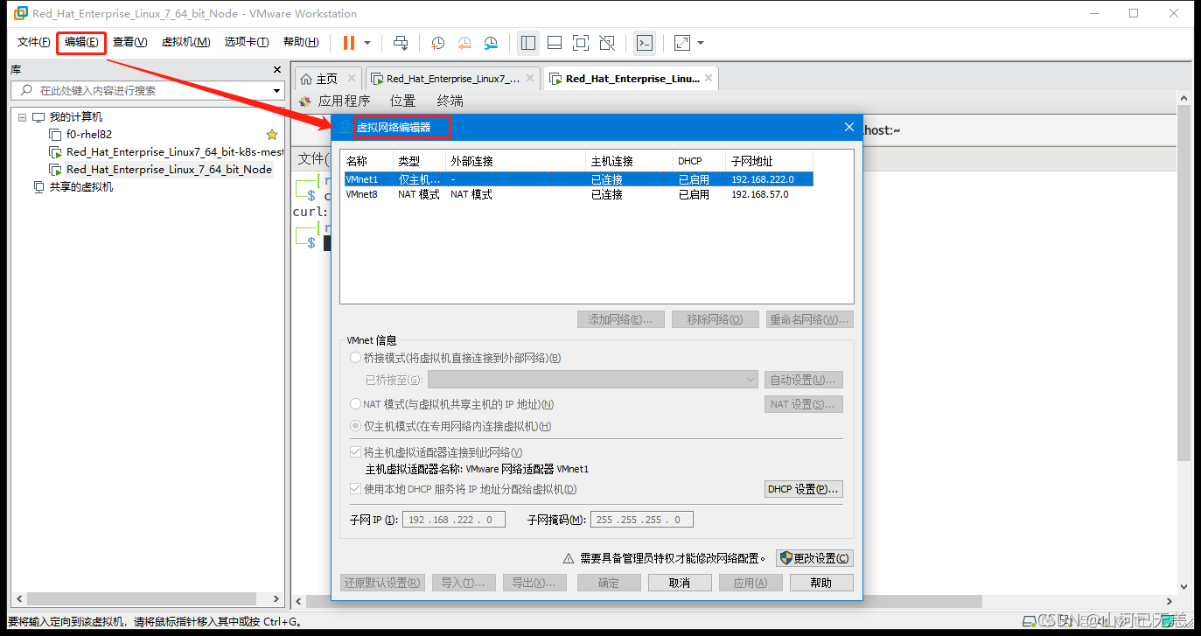Click the 取消 button in dialog

click(x=679, y=583)
